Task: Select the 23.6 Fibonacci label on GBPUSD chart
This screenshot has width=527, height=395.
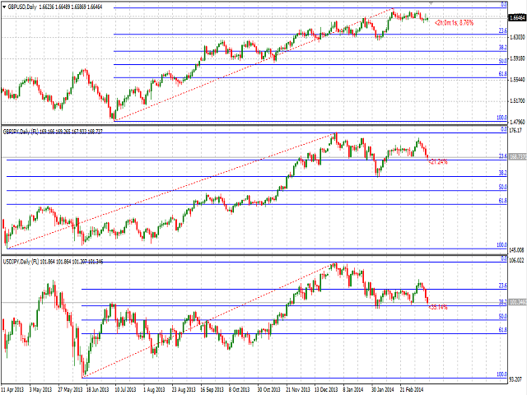Action: (503, 31)
